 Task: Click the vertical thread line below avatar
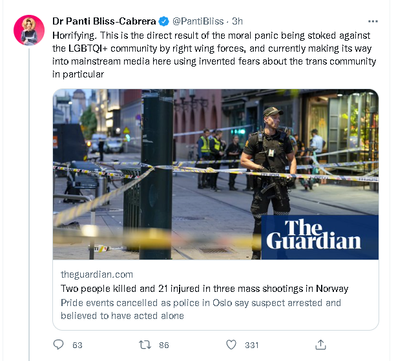click(x=29, y=194)
